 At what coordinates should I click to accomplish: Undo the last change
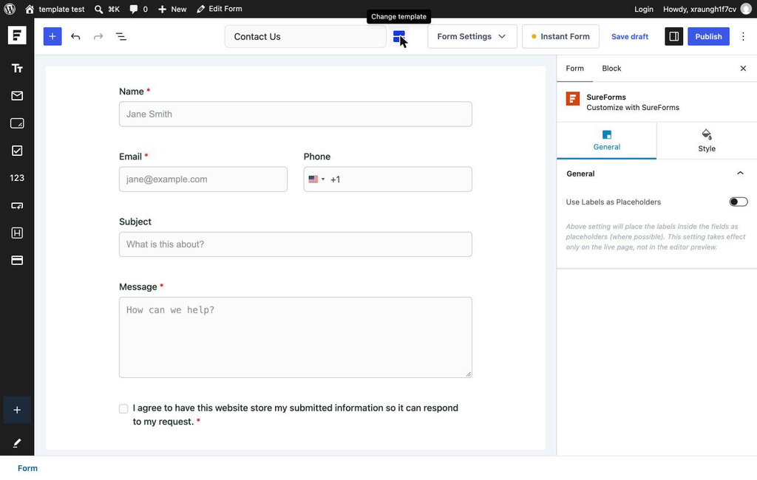(75, 37)
